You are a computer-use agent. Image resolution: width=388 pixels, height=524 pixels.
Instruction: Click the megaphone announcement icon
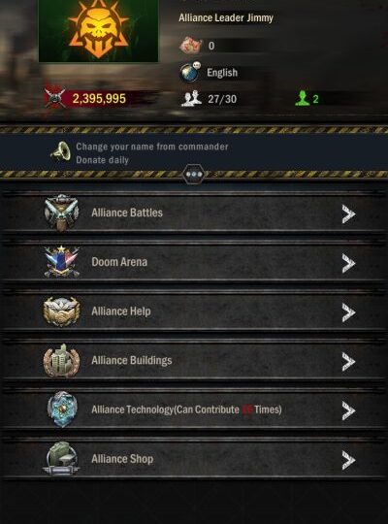pos(61,152)
